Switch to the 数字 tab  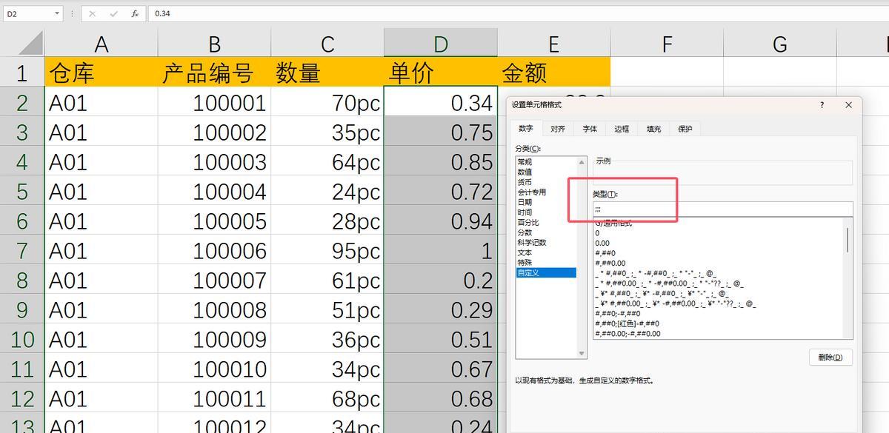coord(526,129)
